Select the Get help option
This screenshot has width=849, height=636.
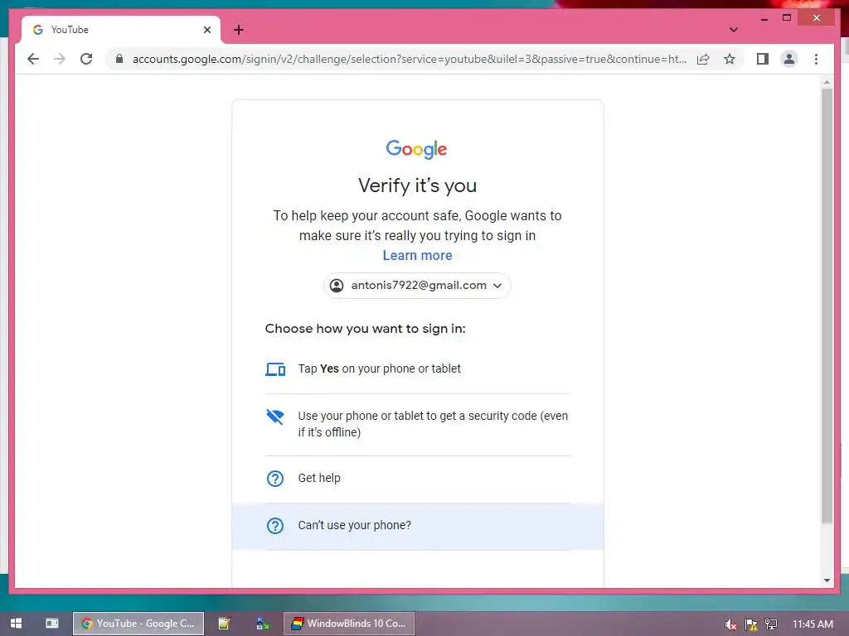click(x=418, y=479)
